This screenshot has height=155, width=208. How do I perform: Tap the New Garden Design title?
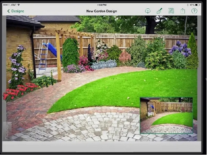102,11
